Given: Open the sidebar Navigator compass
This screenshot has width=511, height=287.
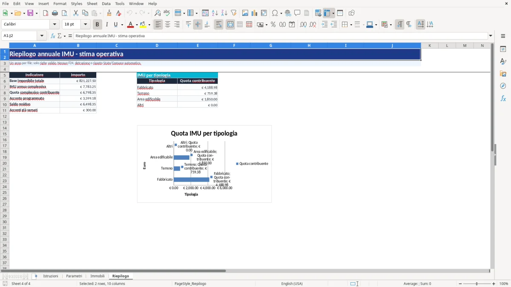Looking at the screenshot, I should pos(503,86).
